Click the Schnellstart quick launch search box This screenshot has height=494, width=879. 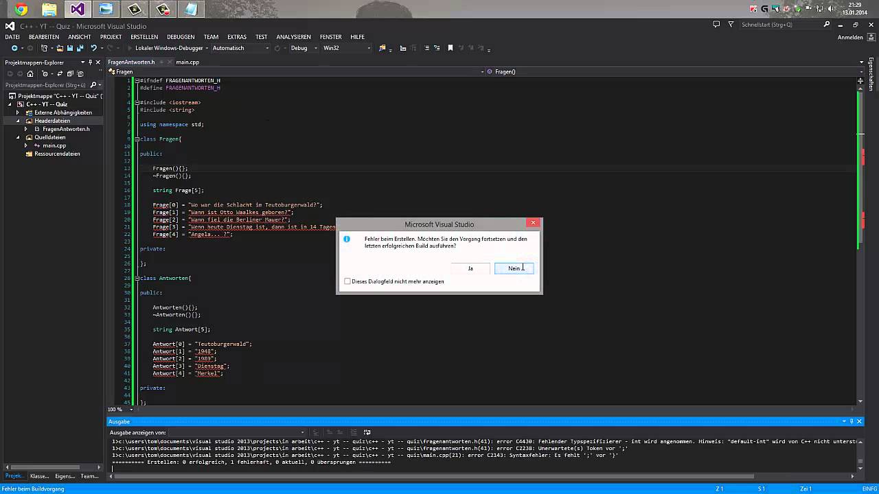(x=786, y=25)
